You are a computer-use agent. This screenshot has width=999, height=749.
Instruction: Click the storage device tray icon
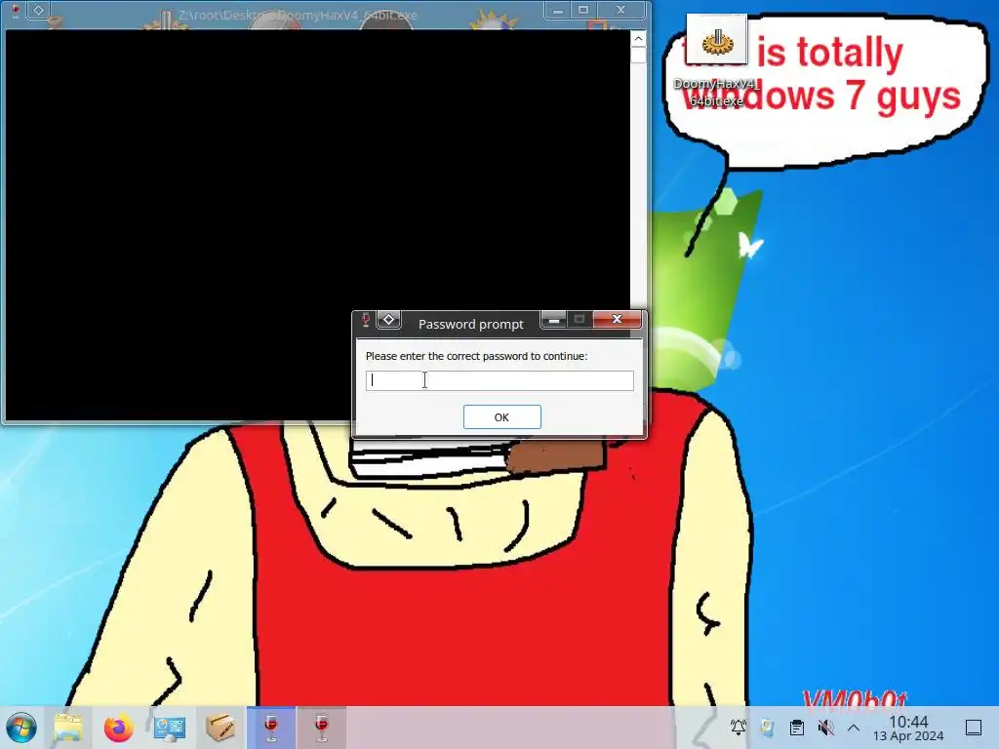pos(767,728)
